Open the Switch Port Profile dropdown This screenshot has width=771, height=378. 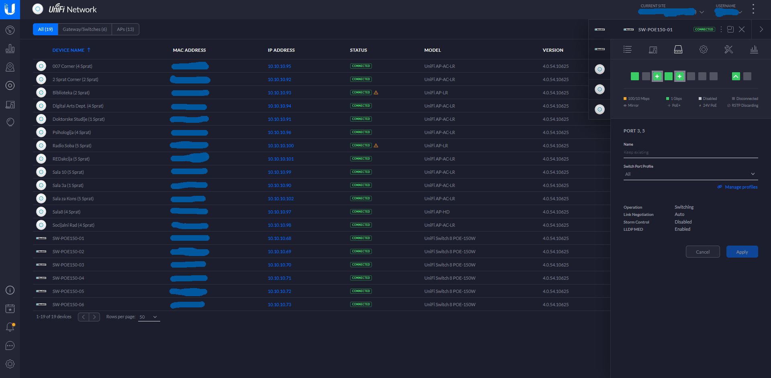(x=690, y=174)
